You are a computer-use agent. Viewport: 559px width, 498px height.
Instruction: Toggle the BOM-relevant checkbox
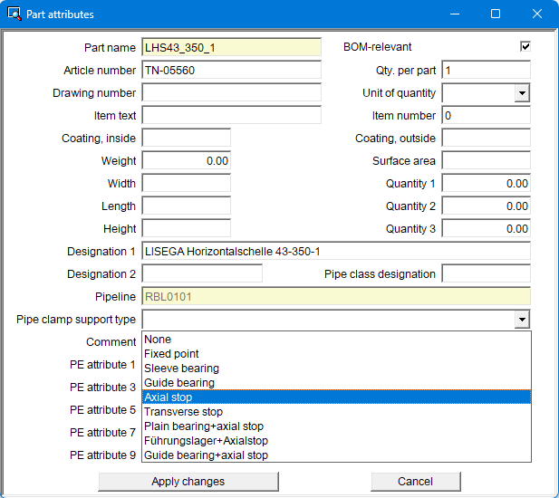coord(525,46)
